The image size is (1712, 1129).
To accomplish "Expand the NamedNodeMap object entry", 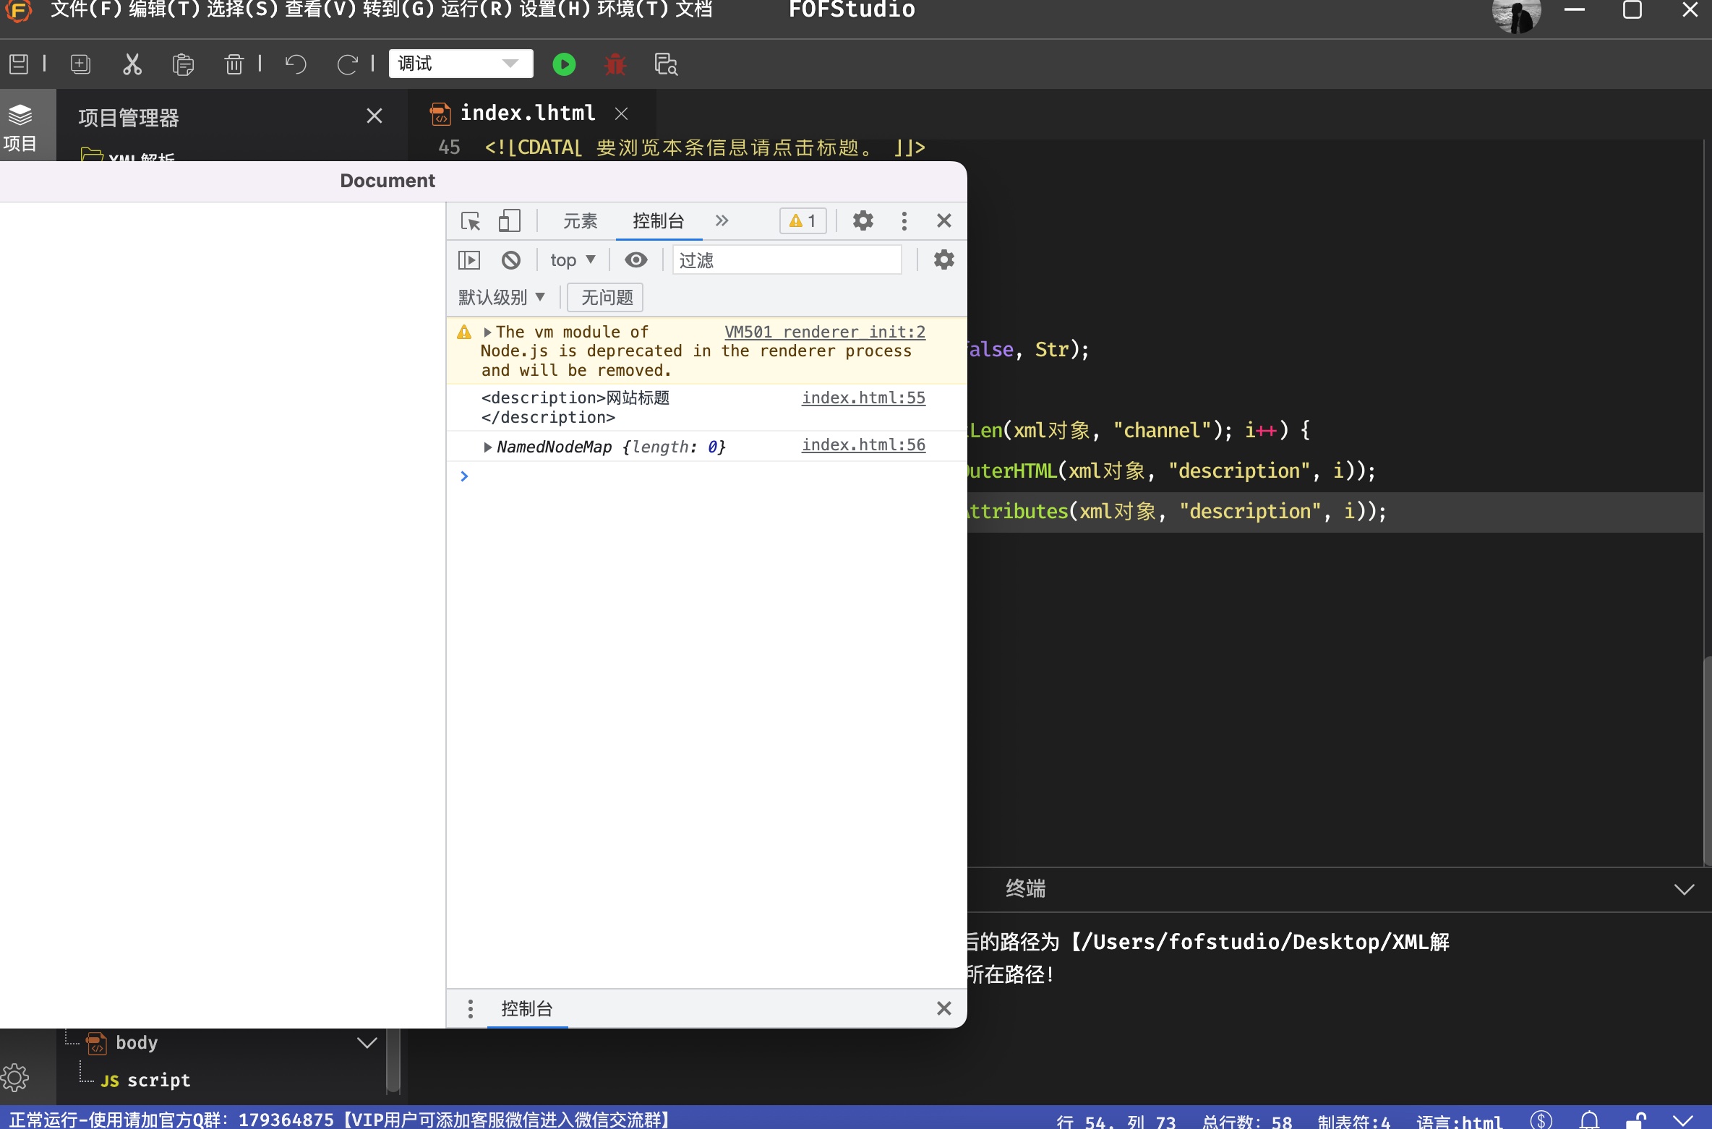I will pos(487,447).
